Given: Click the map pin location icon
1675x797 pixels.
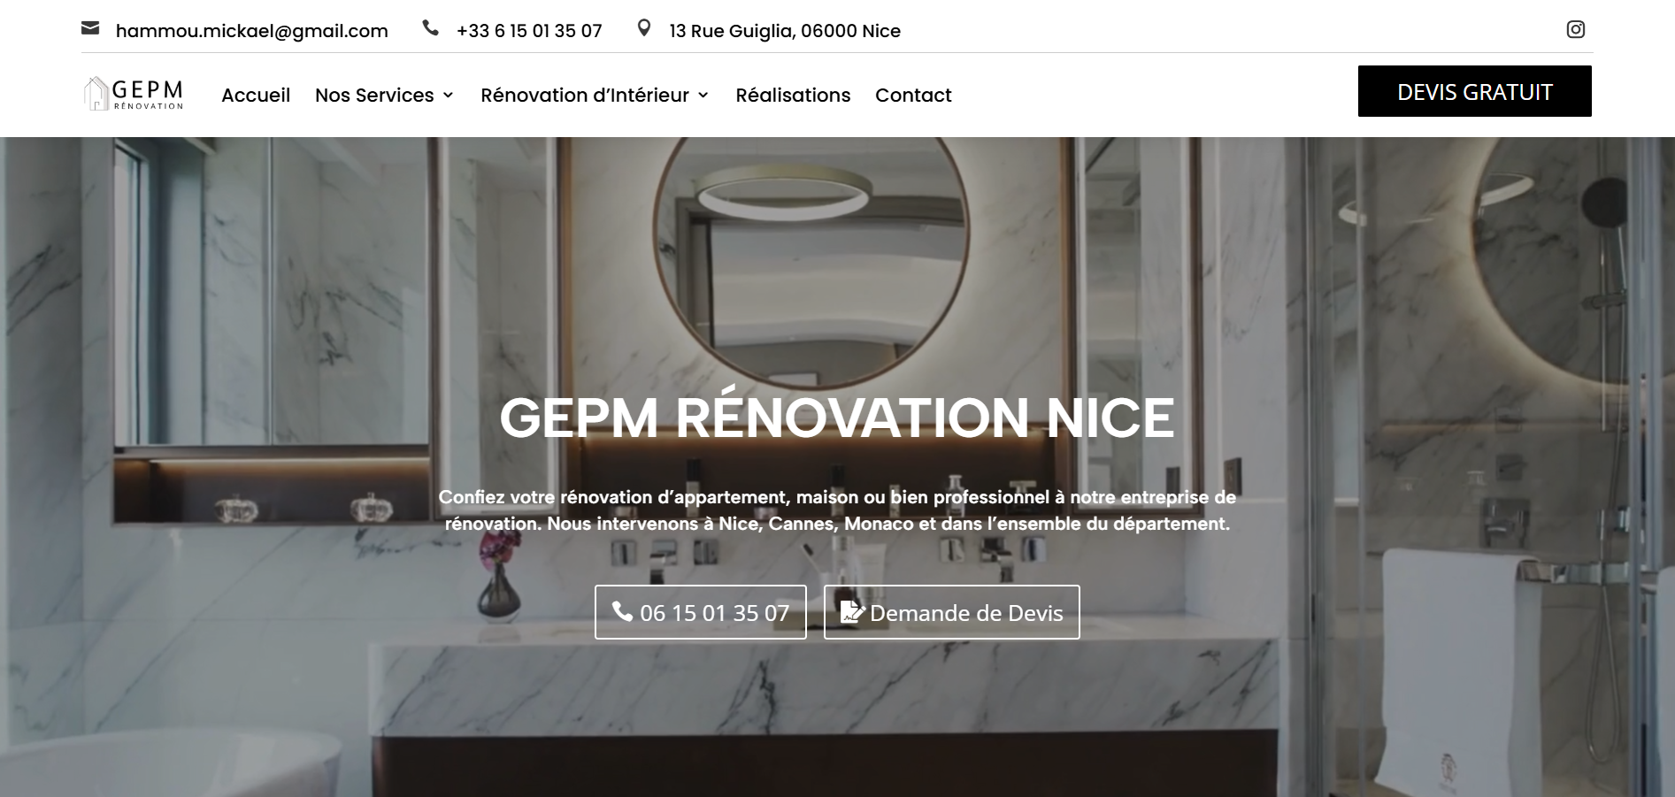Looking at the screenshot, I should tap(644, 28).
